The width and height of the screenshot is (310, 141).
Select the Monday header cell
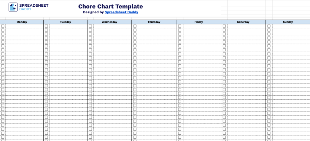tap(21, 22)
